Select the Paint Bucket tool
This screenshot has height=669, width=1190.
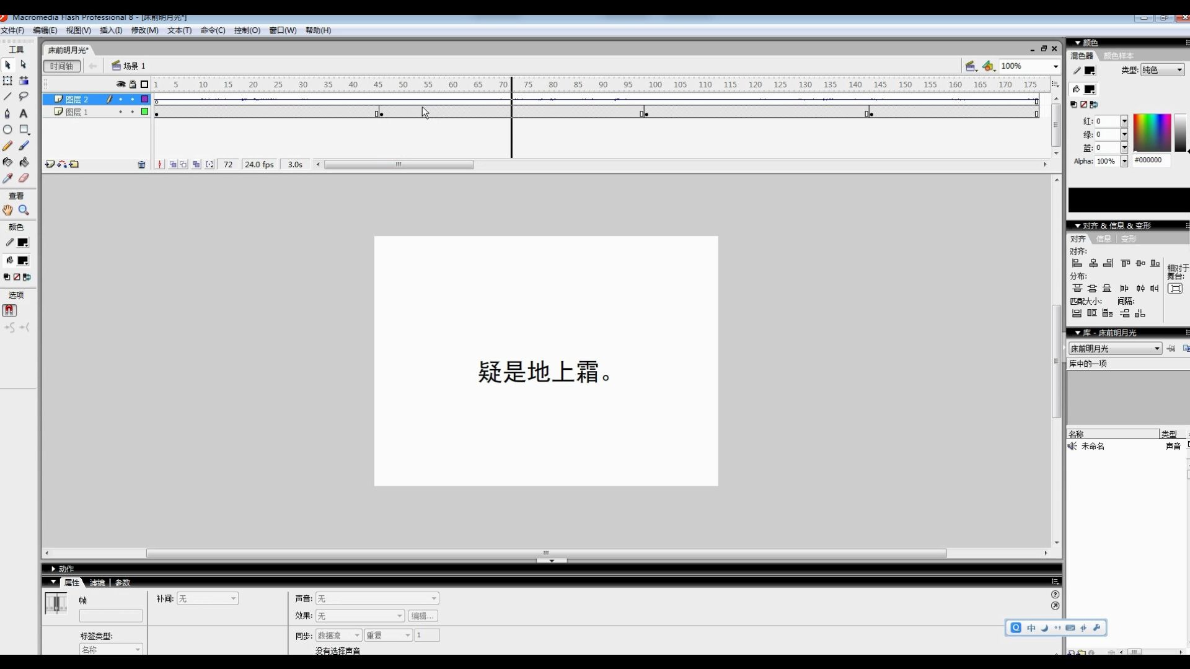click(x=24, y=162)
